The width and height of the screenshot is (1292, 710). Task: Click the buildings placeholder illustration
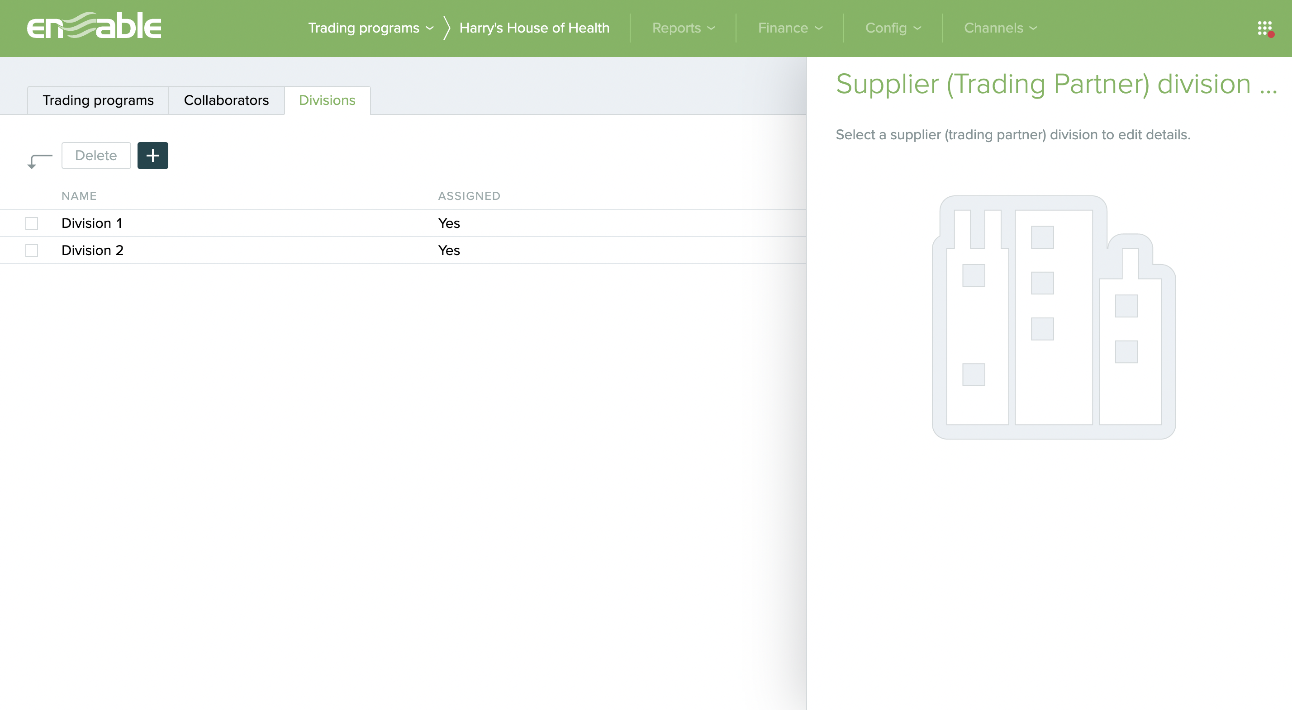pyautogui.click(x=1053, y=317)
